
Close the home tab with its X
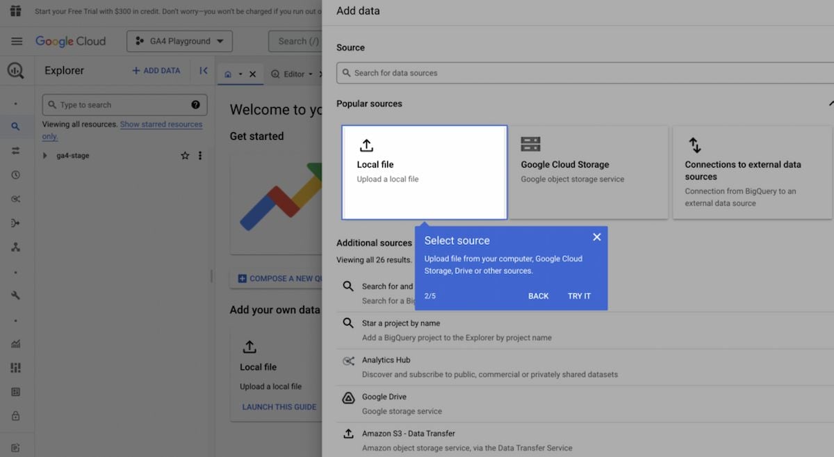pyautogui.click(x=252, y=74)
